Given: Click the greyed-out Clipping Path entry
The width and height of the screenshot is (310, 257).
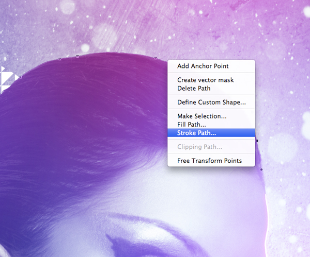Looking at the screenshot, I should pos(196,147).
